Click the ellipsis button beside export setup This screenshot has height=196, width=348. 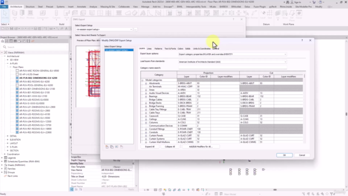pos(135,29)
